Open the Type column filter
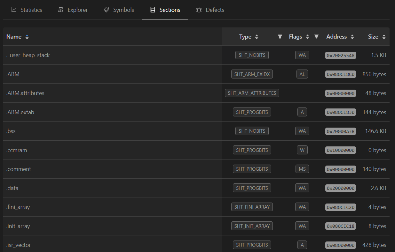Viewport: 395px width, 252px height. [280, 37]
